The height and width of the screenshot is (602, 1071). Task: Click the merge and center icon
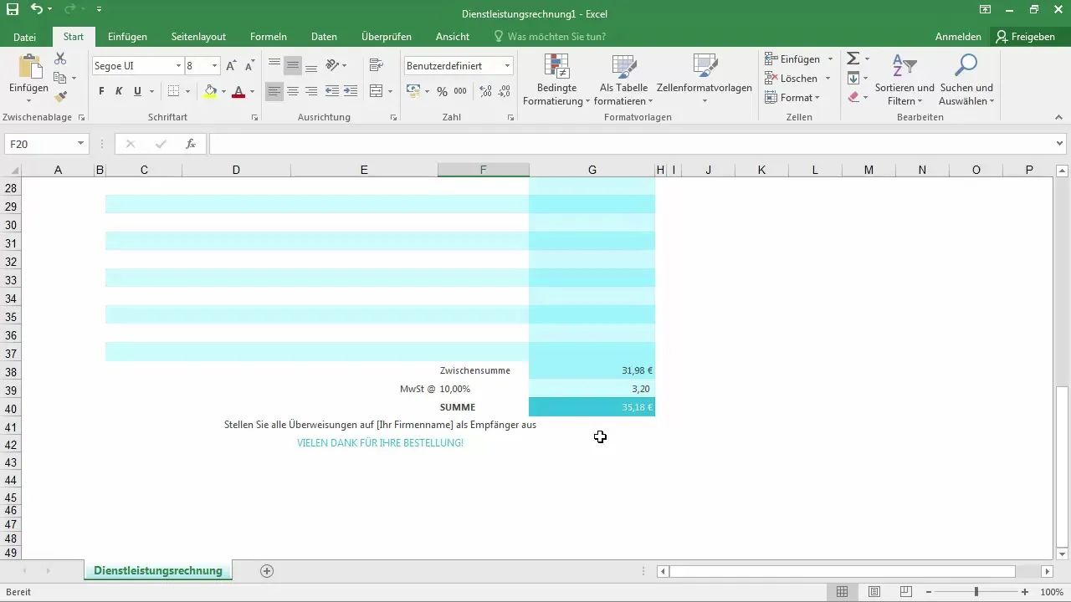[x=376, y=91]
